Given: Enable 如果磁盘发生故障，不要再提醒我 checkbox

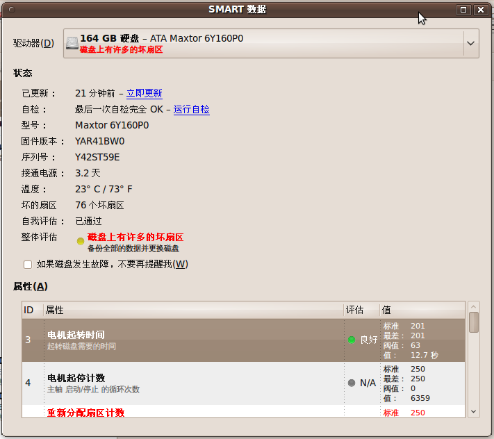Looking at the screenshot, I should (x=28, y=265).
